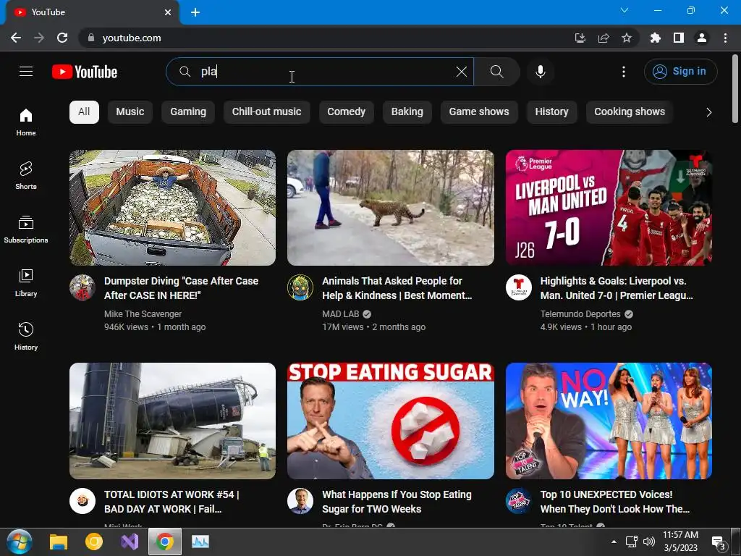Click Mike The Scavenger channel avatar

coord(82,287)
